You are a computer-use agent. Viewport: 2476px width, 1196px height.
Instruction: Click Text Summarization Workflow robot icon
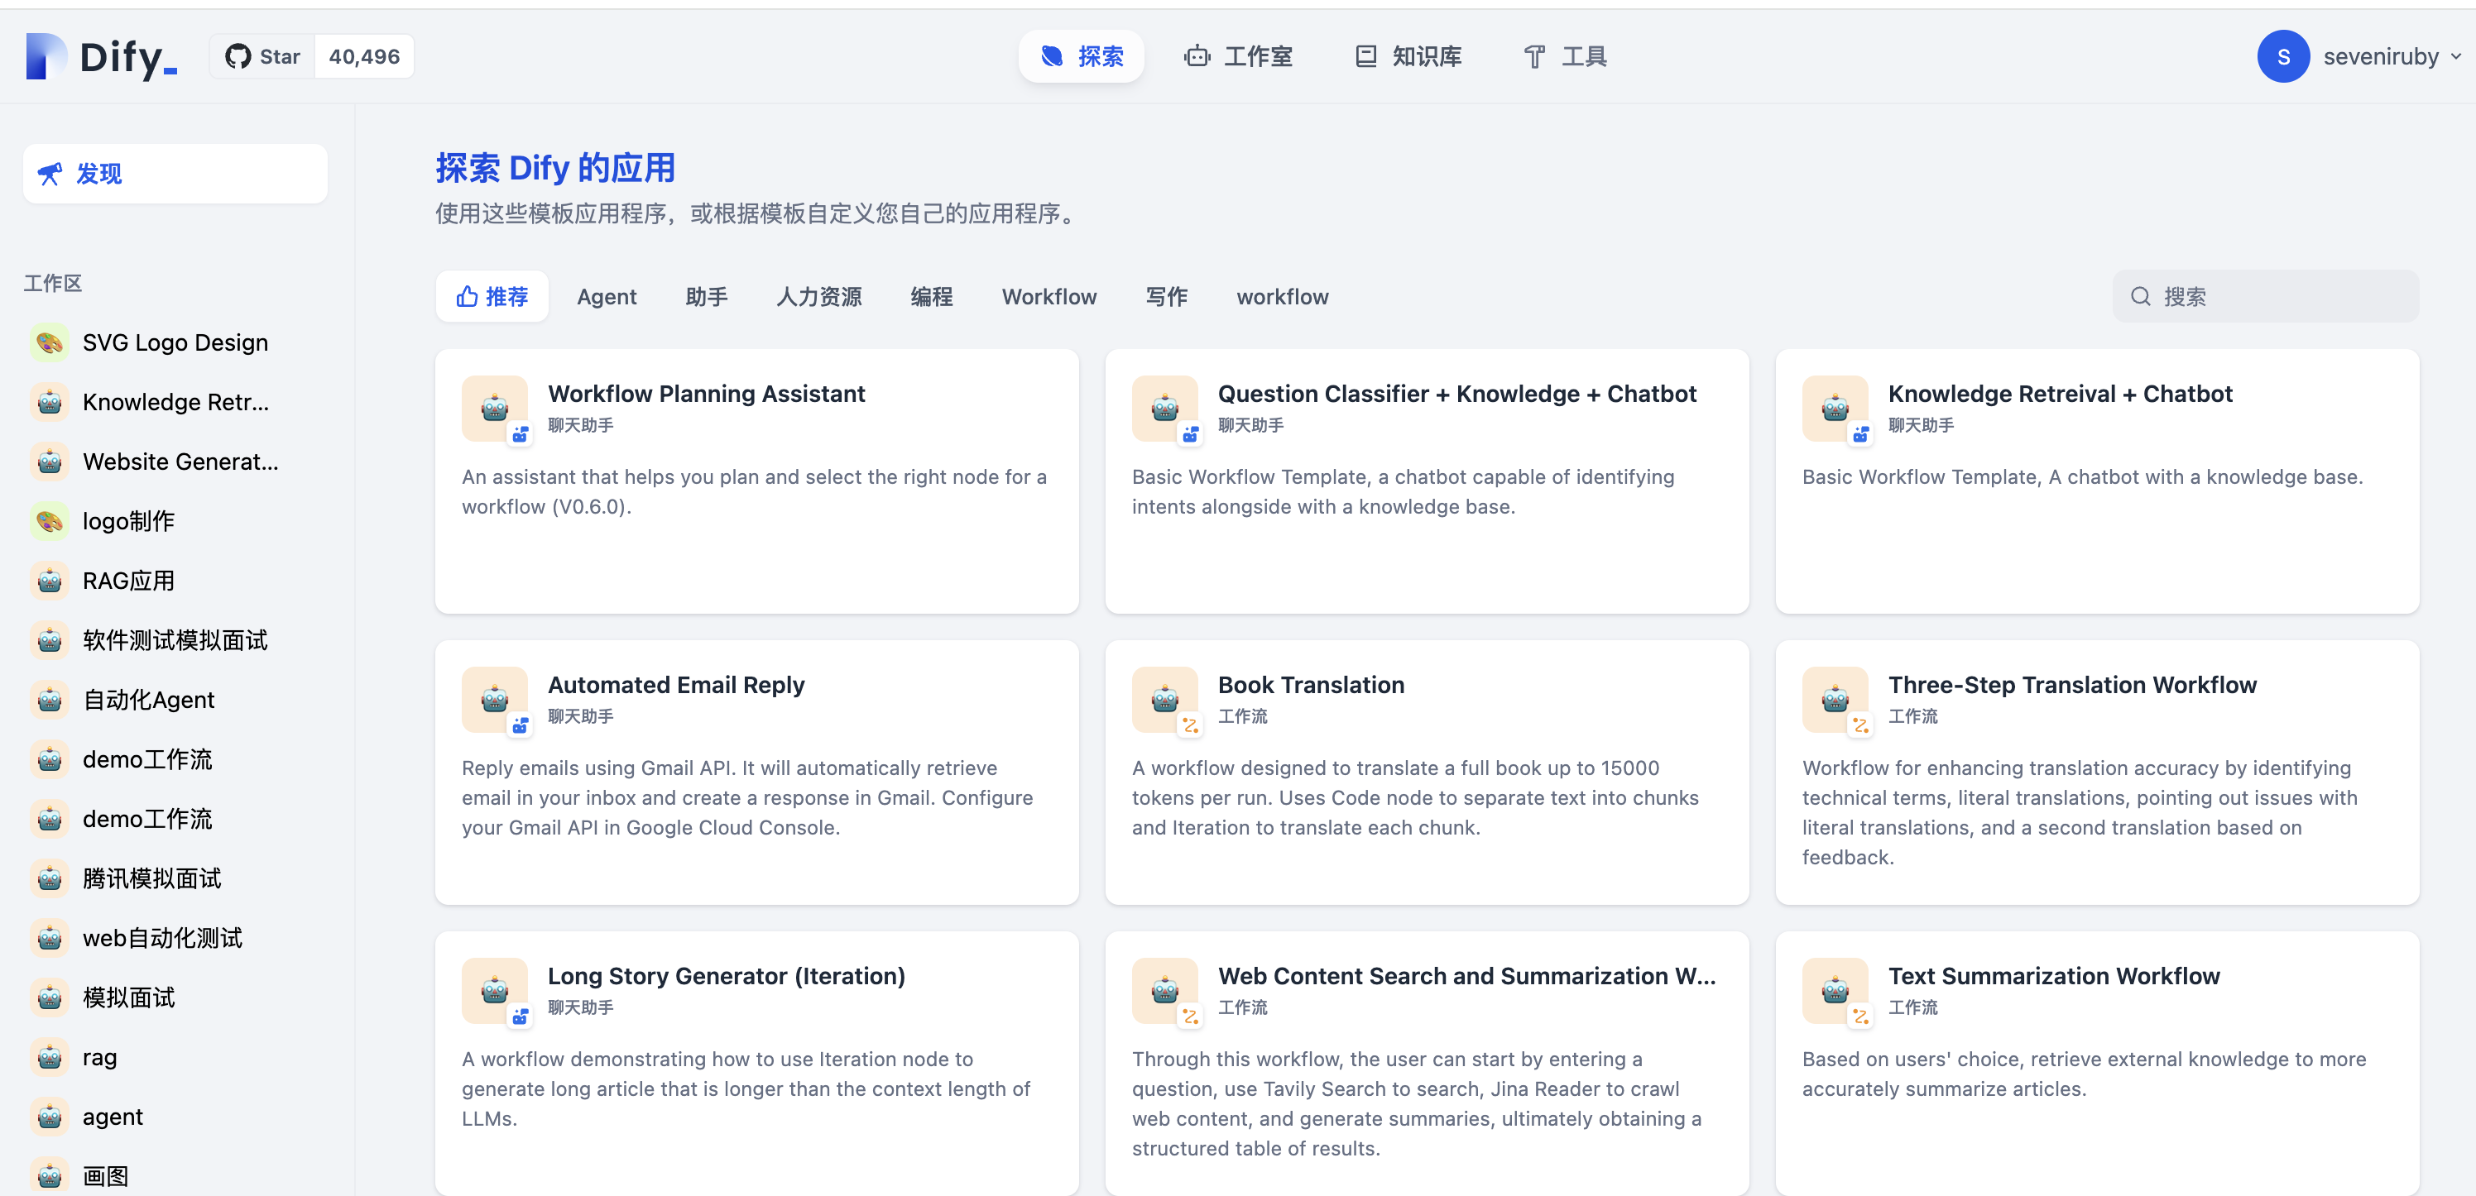click(1835, 990)
